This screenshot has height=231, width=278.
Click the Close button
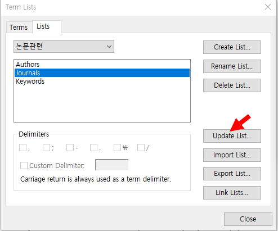pos(248,219)
